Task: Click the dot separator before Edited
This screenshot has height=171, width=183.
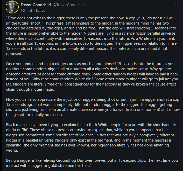Action: tap(34, 11)
